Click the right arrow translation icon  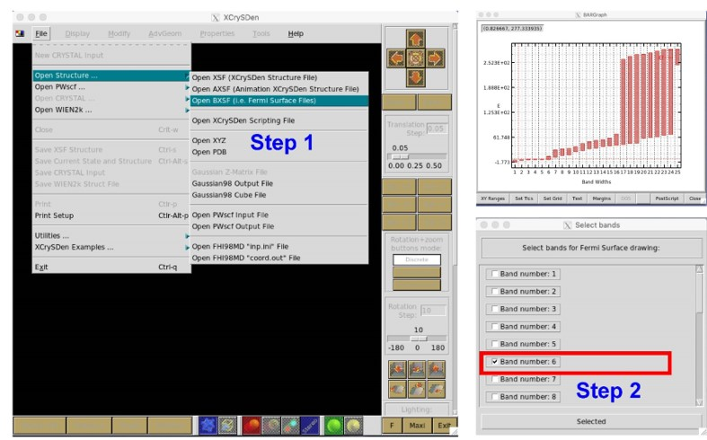pyautogui.click(x=435, y=58)
